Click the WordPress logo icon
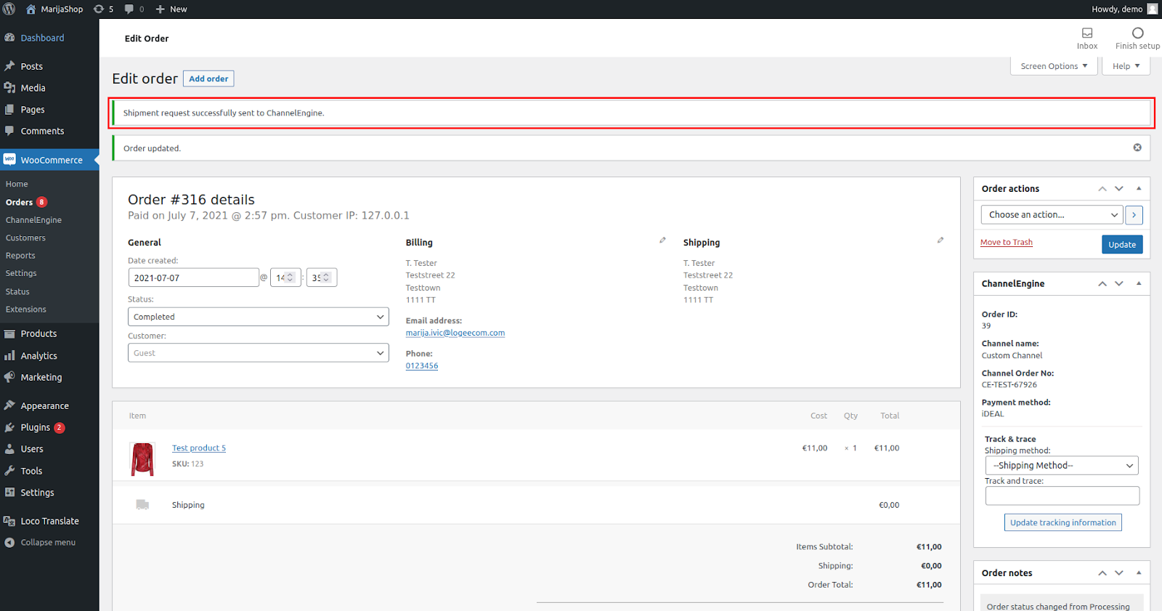Screen dimensions: 1162x611 point(9,9)
